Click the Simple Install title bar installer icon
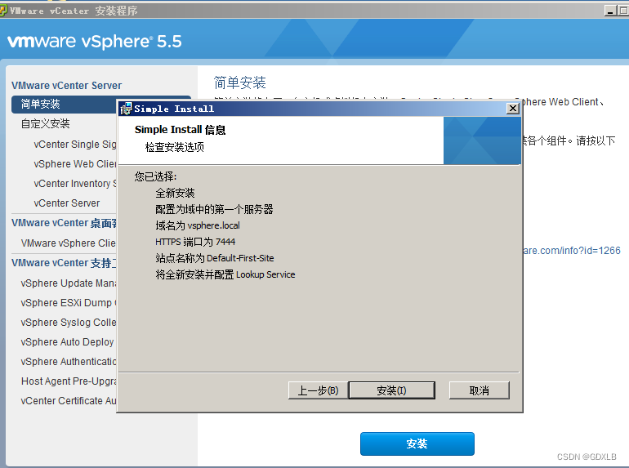Image resolution: width=629 pixels, height=468 pixels. (x=126, y=109)
